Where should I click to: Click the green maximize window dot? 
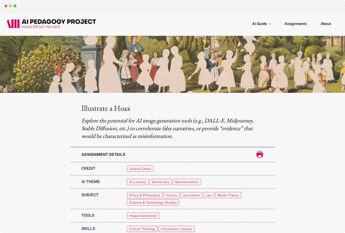(15, 6)
